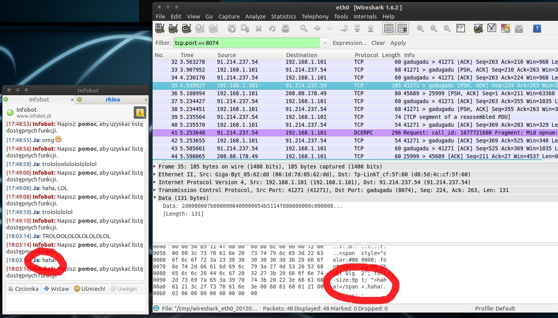Toggle auto scroll in live capture
This screenshot has width=558, height=318.
tap(402, 28)
